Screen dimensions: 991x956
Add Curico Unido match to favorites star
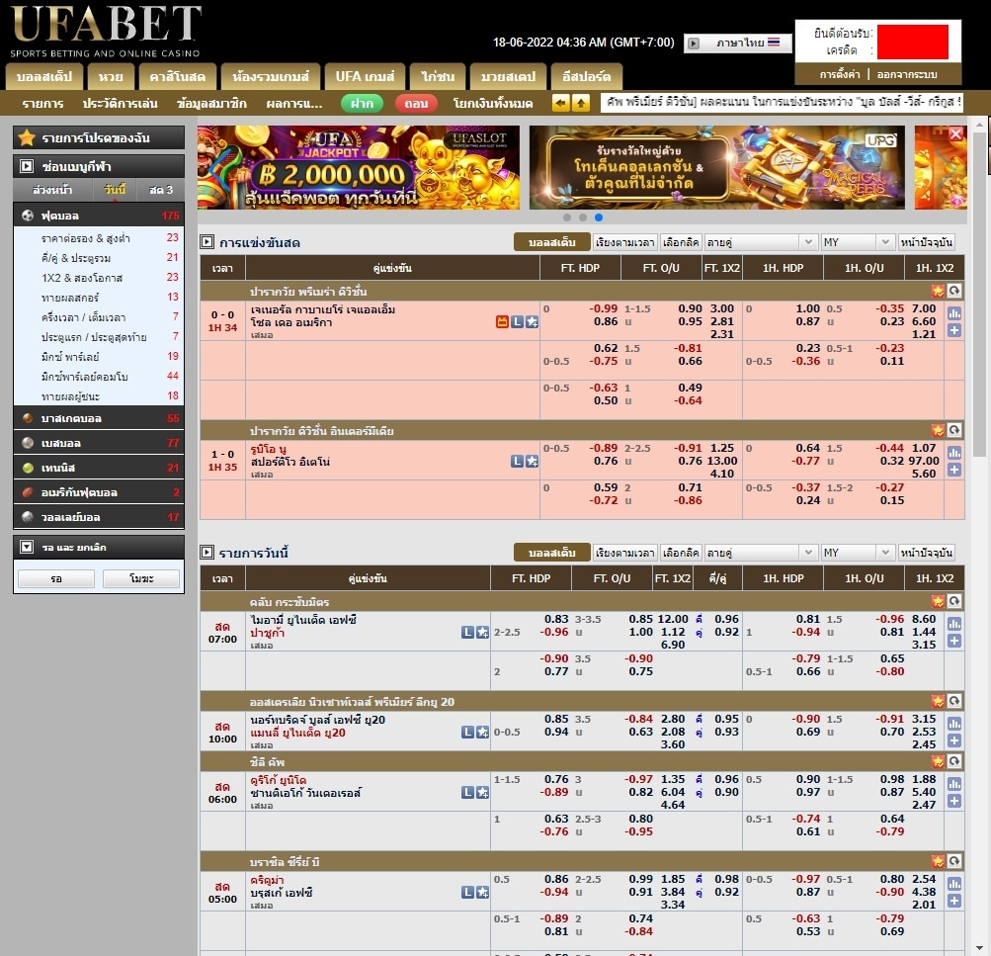click(482, 792)
